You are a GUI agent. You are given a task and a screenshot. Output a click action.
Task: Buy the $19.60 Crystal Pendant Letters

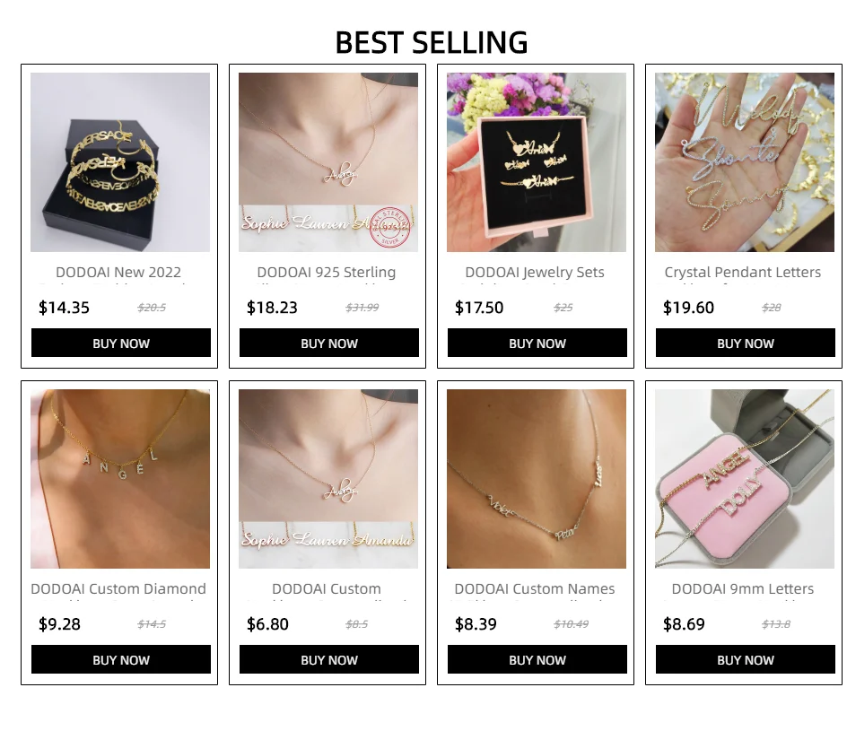[746, 343]
